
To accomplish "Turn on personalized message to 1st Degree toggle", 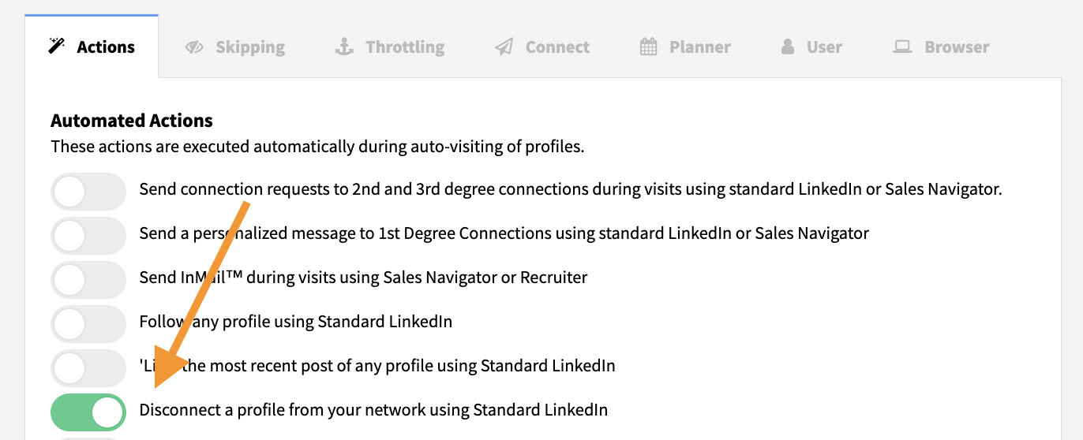I will coord(88,235).
